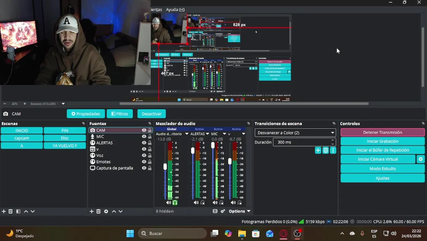This screenshot has width=427, height=241.
Task: Open source properties gear in Fuentes toolbar
Action: (106, 211)
